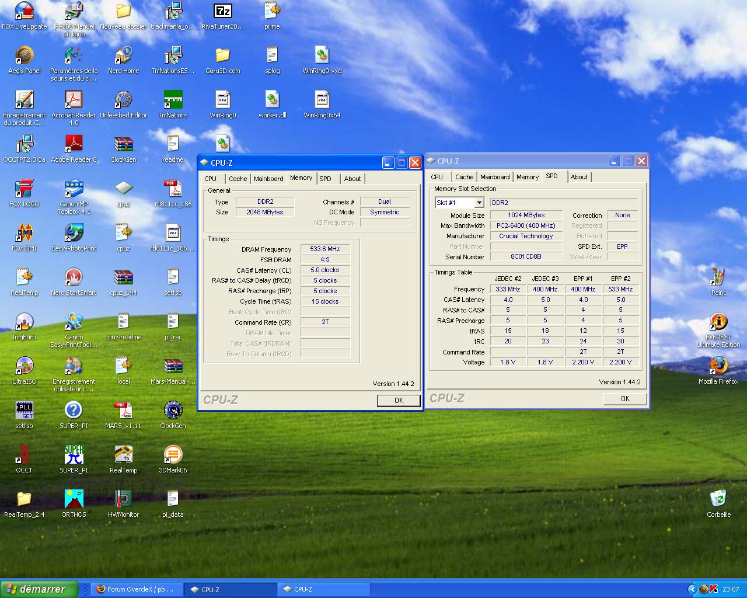The width and height of the screenshot is (747, 598).
Task: Select the ImgBurn desktop icon
Action: (24, 326)
